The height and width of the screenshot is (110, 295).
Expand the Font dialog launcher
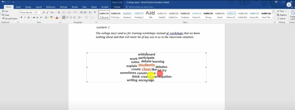coord(60,22)
